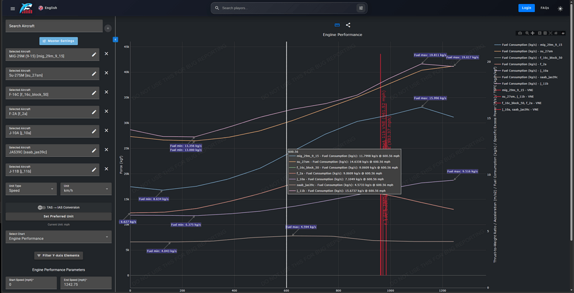Viewport: 574px width, 293px height.
Task: Collapse the left sidebar panel
Action: click(x=115, y=39)
